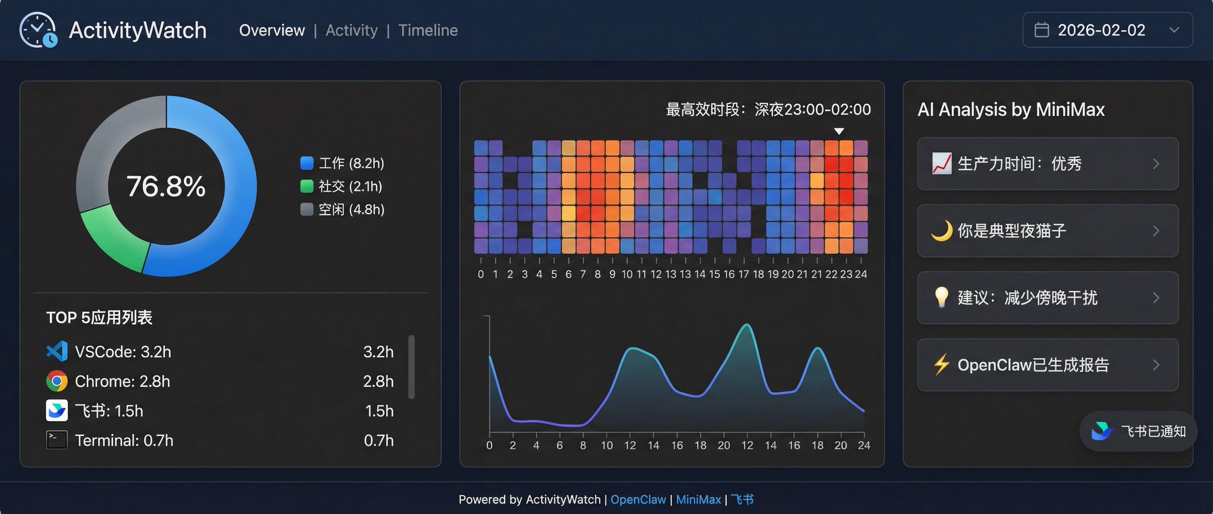Click the 飞书 logo in notification toast
This screenshot has height=514, width=1213.
click(1102, 431)
